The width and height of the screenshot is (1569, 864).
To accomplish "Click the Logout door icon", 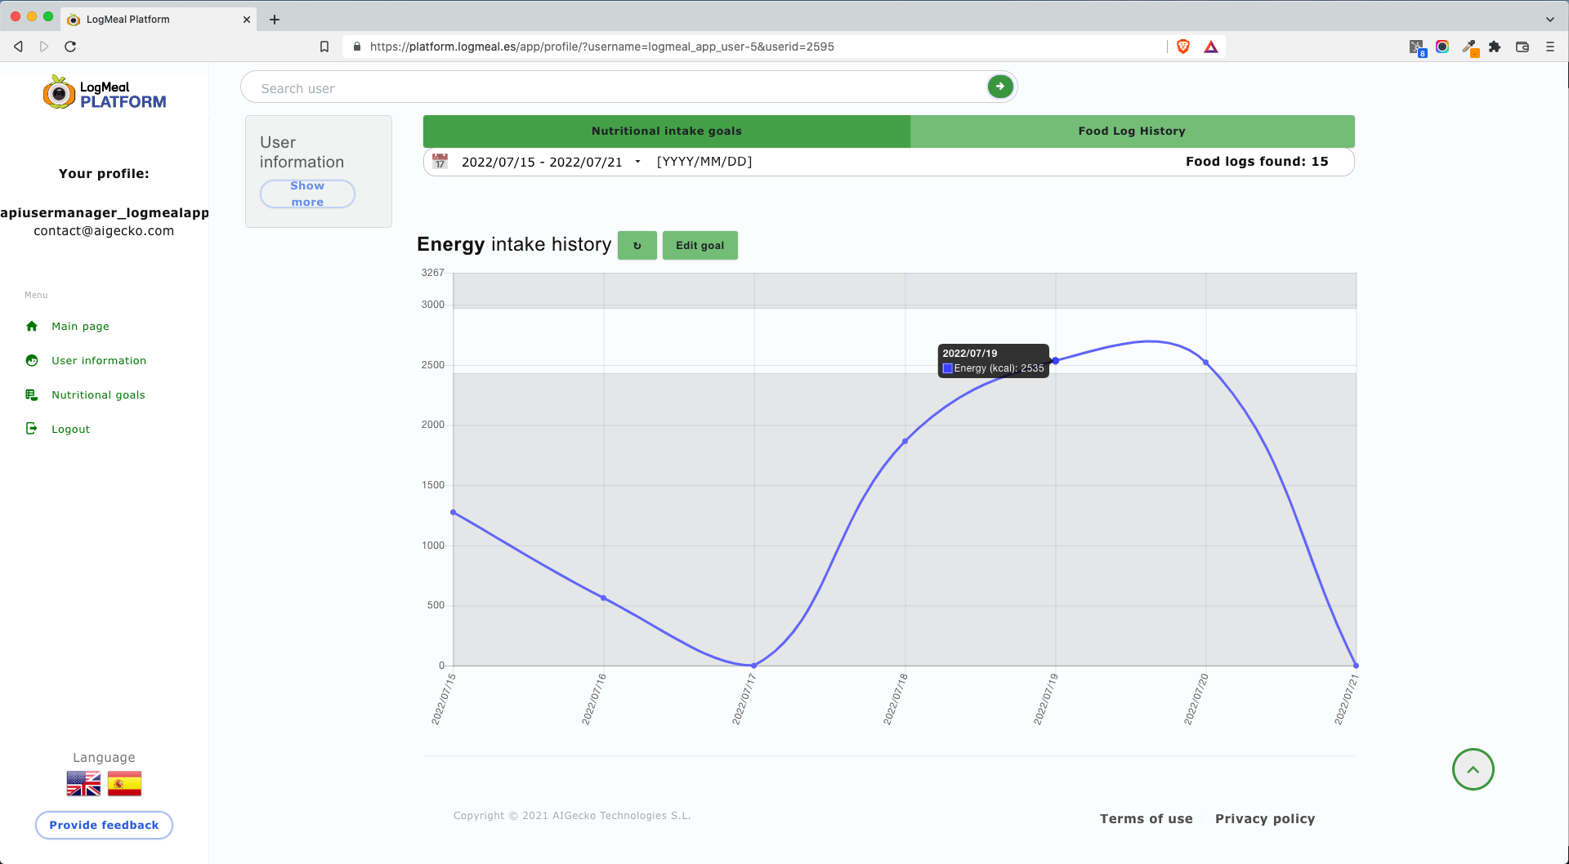I will click(x=31, y=428).
